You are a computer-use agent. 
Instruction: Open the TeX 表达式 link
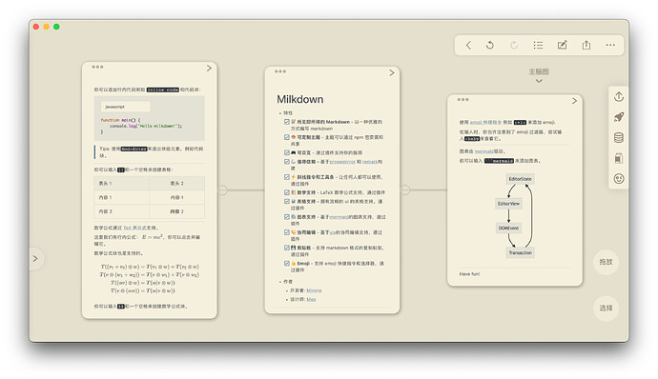click(x=134, y=228)
